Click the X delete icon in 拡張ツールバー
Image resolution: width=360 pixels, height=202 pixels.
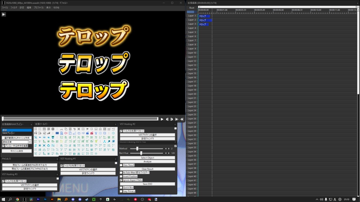[x=79, y=129]
